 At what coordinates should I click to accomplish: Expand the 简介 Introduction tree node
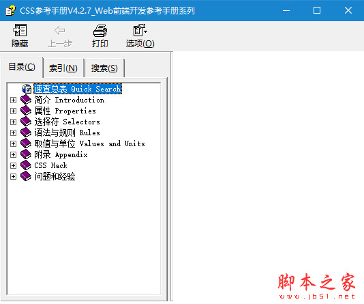click(13, 100)
